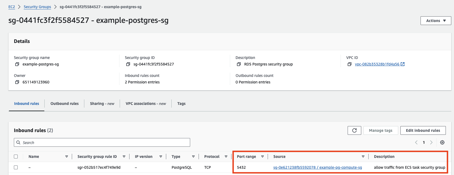Go to next page of inbound rules
This screenshot has width=454, height=175.
(x=431, y=142)
